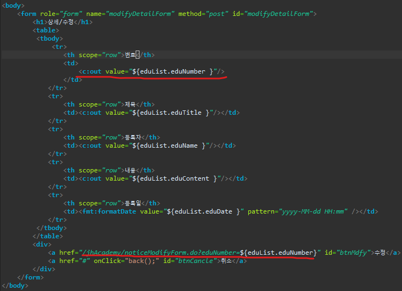Click /jhAcademy/noticeModifyForm.do?eduNumber= href text

tap(161, 253)
